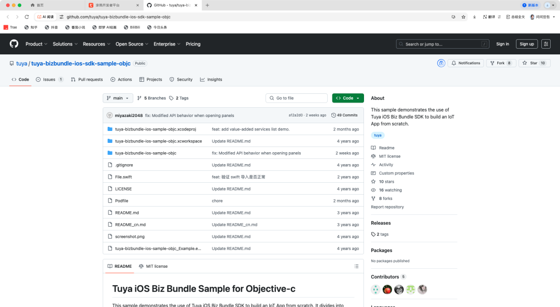Image resolution: width=560 pixels, height=307 pixels.
Task: Click the contributor avatar with red tomato
Action: (387, 289)
